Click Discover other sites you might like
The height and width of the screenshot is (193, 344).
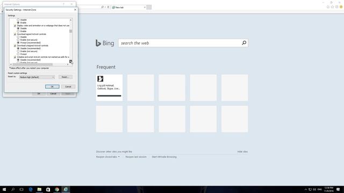click(x=114, y=152)
